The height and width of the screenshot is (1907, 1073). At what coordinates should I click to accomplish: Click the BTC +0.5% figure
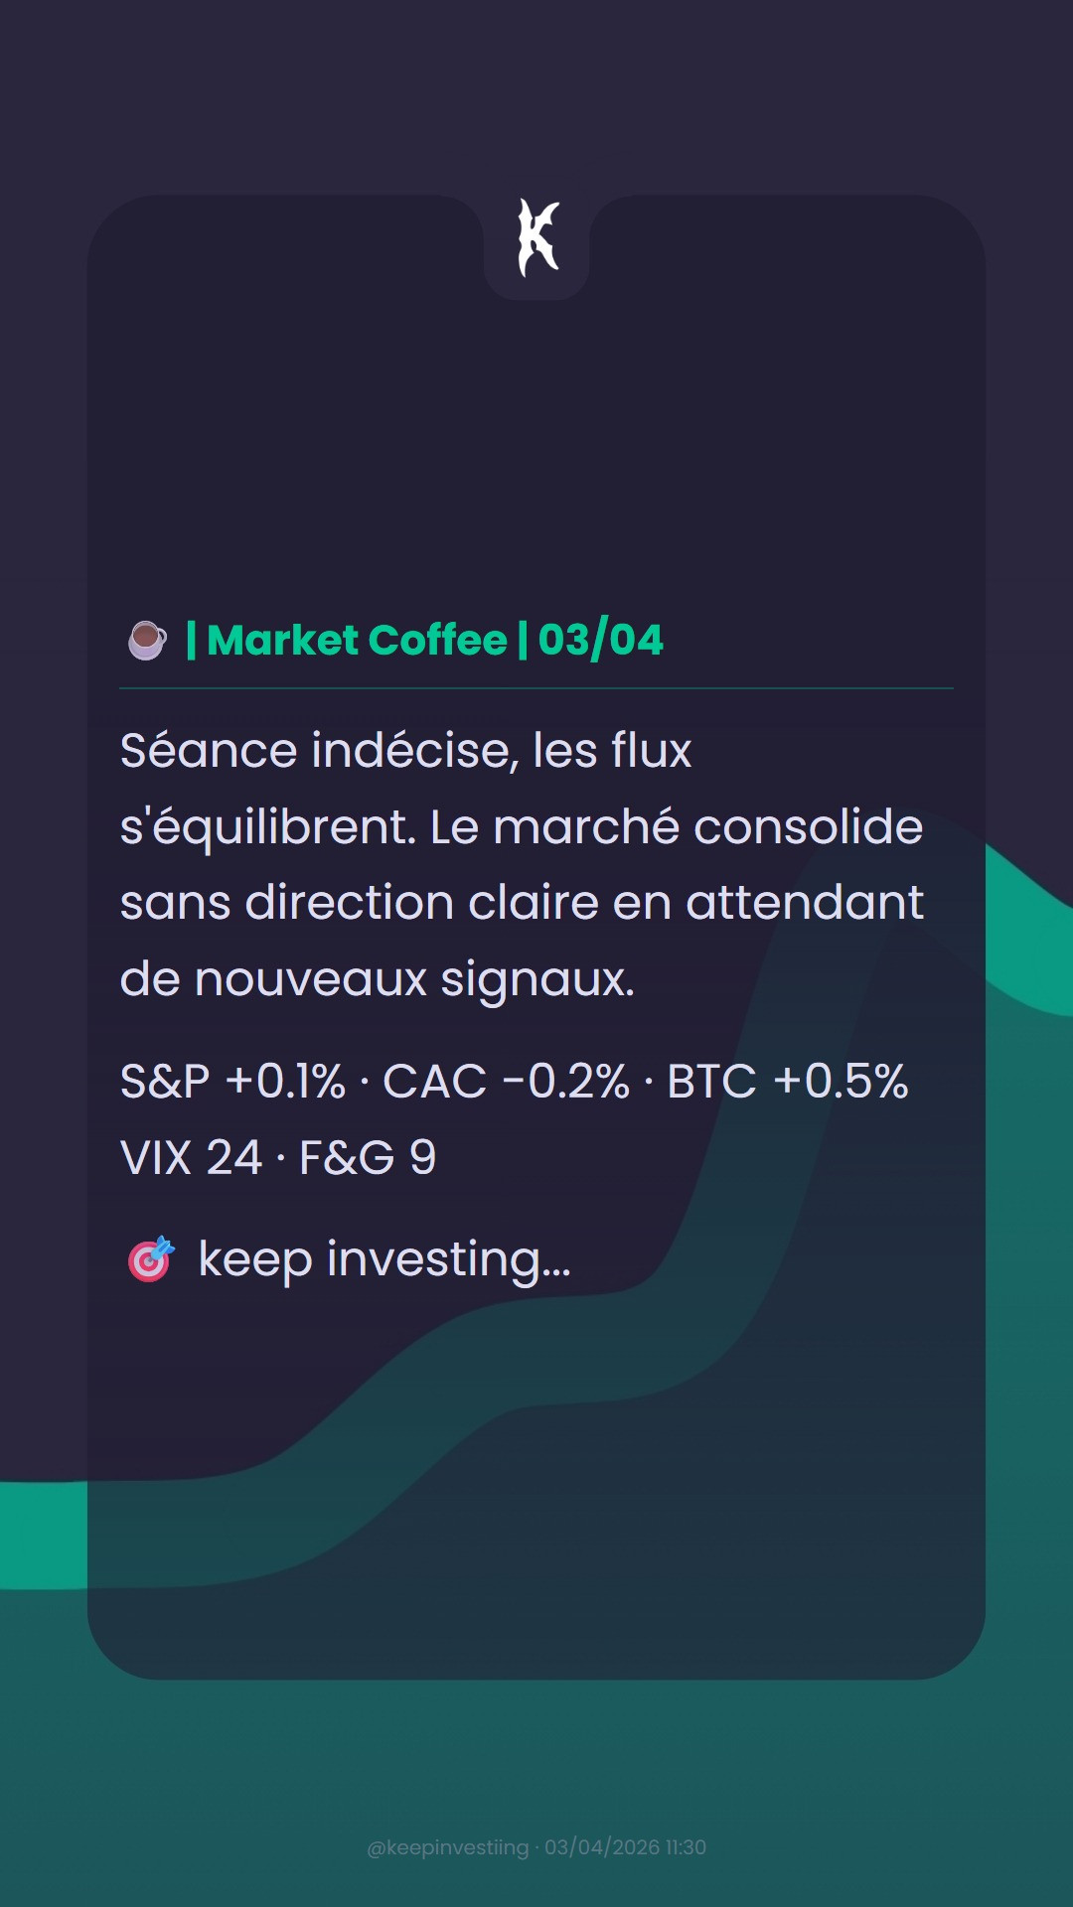[x=787, y=1082]
